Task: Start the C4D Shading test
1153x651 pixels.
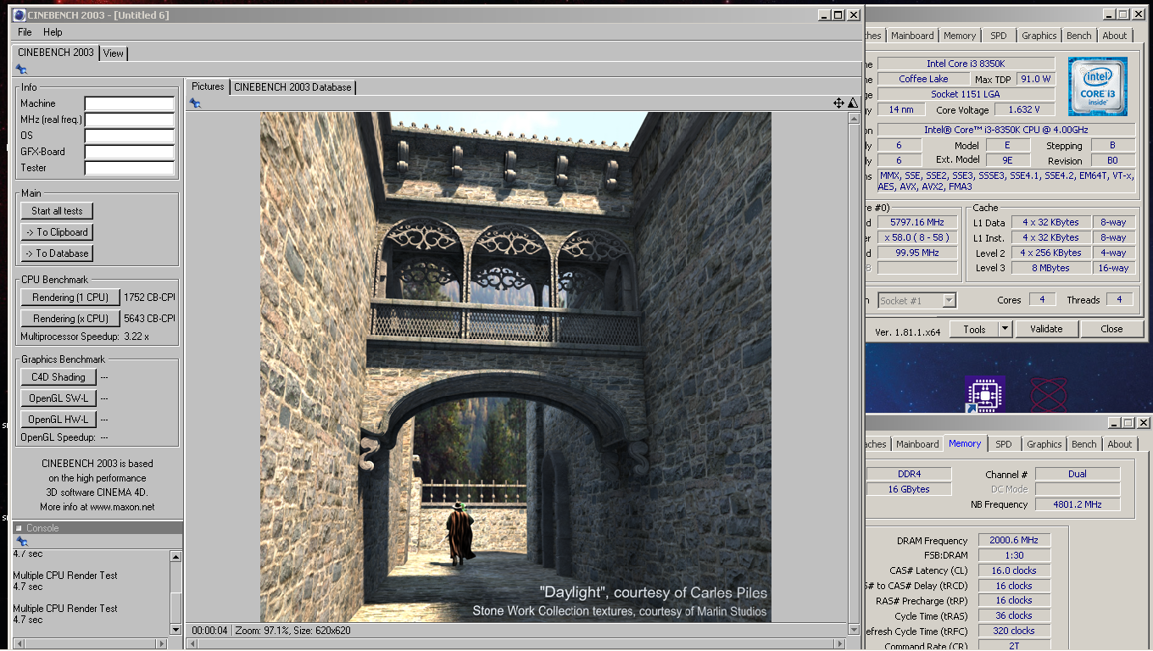Action: click(58, 377)
